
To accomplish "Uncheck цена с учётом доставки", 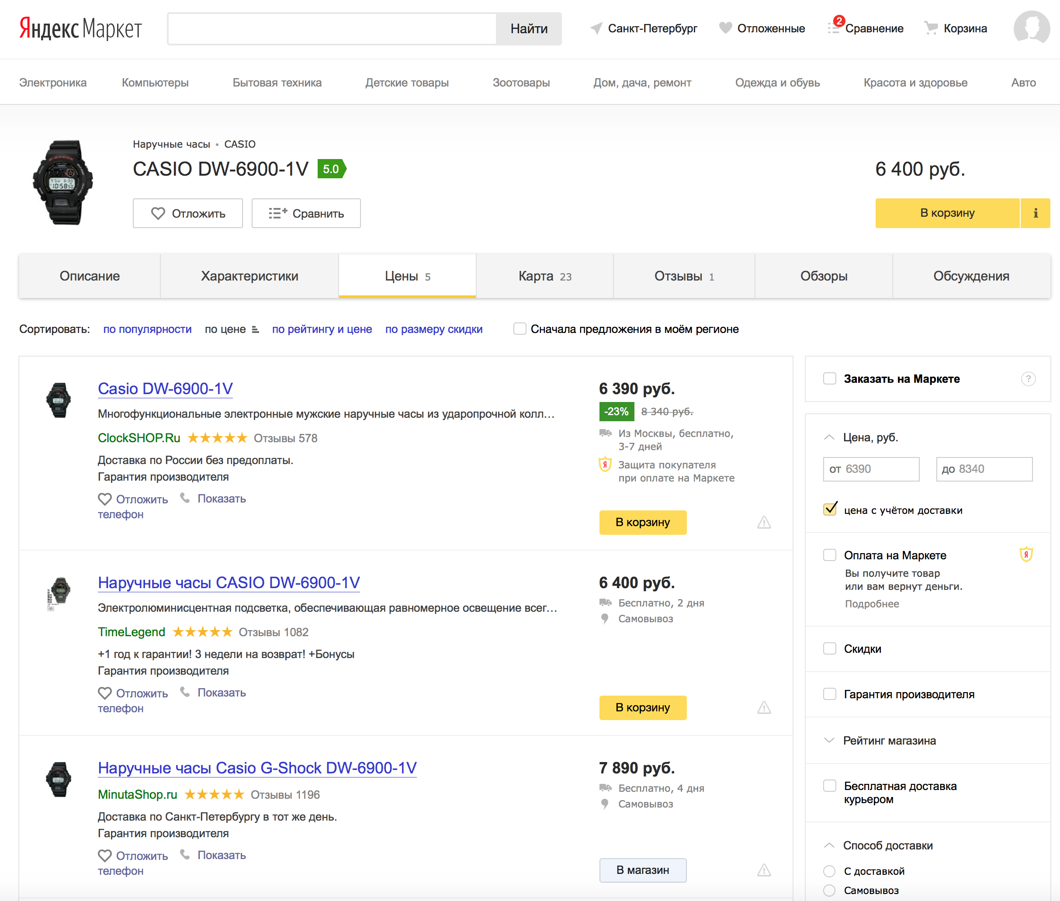I will (830, 509).
